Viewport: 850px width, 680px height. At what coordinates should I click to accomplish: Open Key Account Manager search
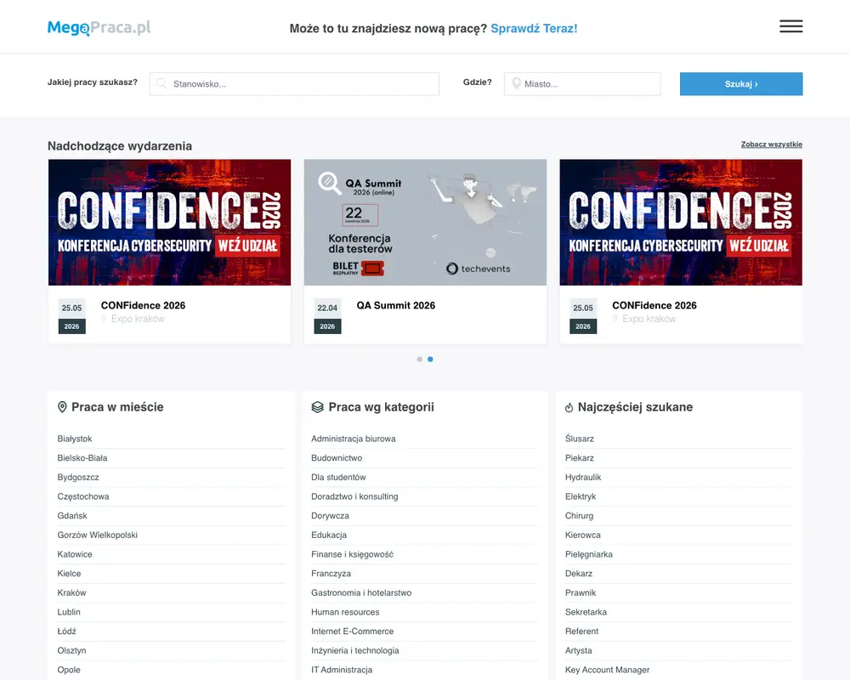pos(607,670)
